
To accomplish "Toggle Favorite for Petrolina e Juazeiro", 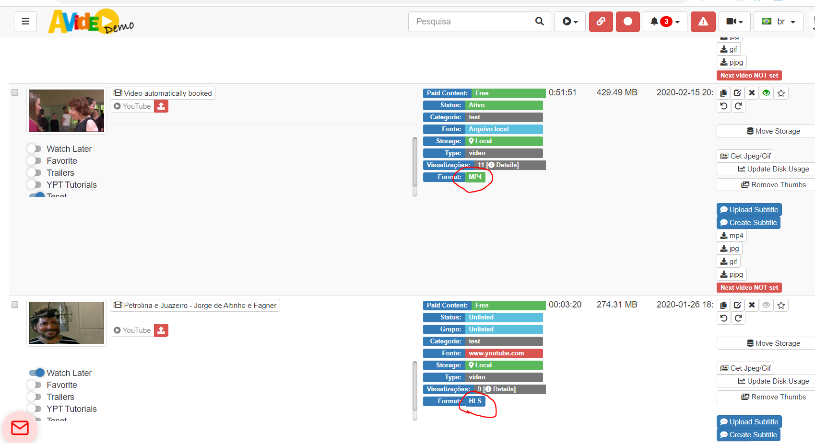I will 35,385.
